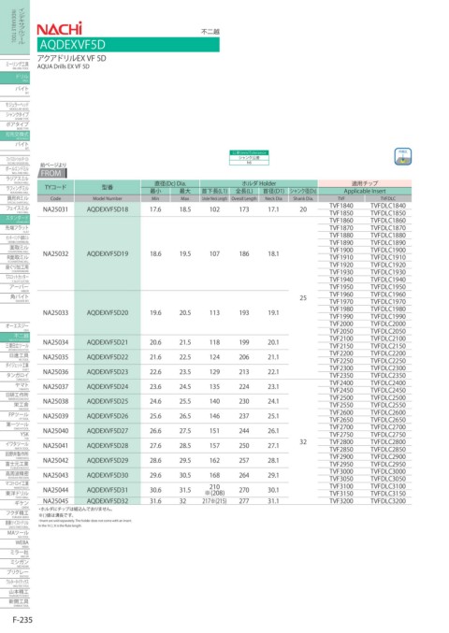
Task: Click the シャンク公差 tolerance box
Action: [249, 158]
